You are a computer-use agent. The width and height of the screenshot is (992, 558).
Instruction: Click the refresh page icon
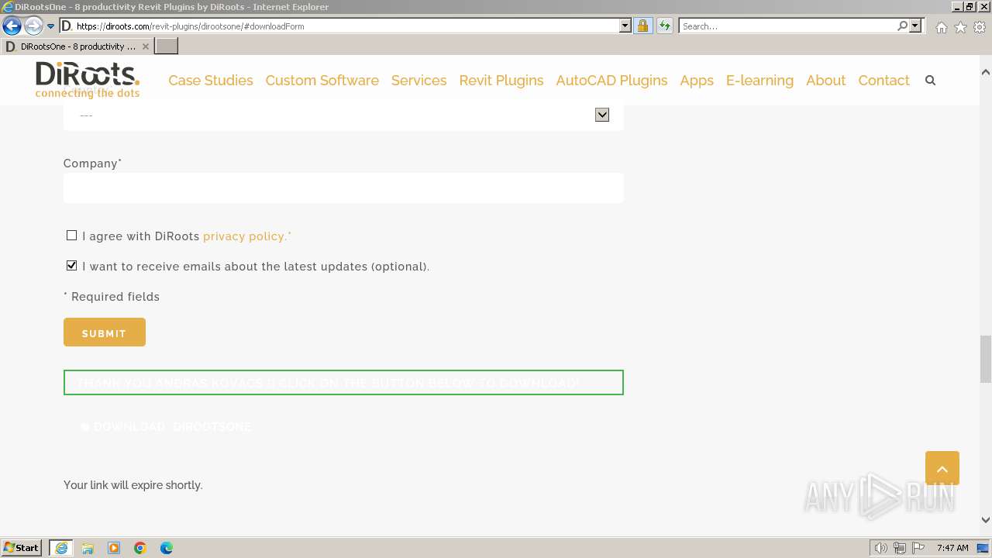tap(664, 26)
